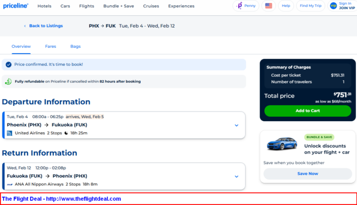Click the Return Information heading

[x=39, y=153]
